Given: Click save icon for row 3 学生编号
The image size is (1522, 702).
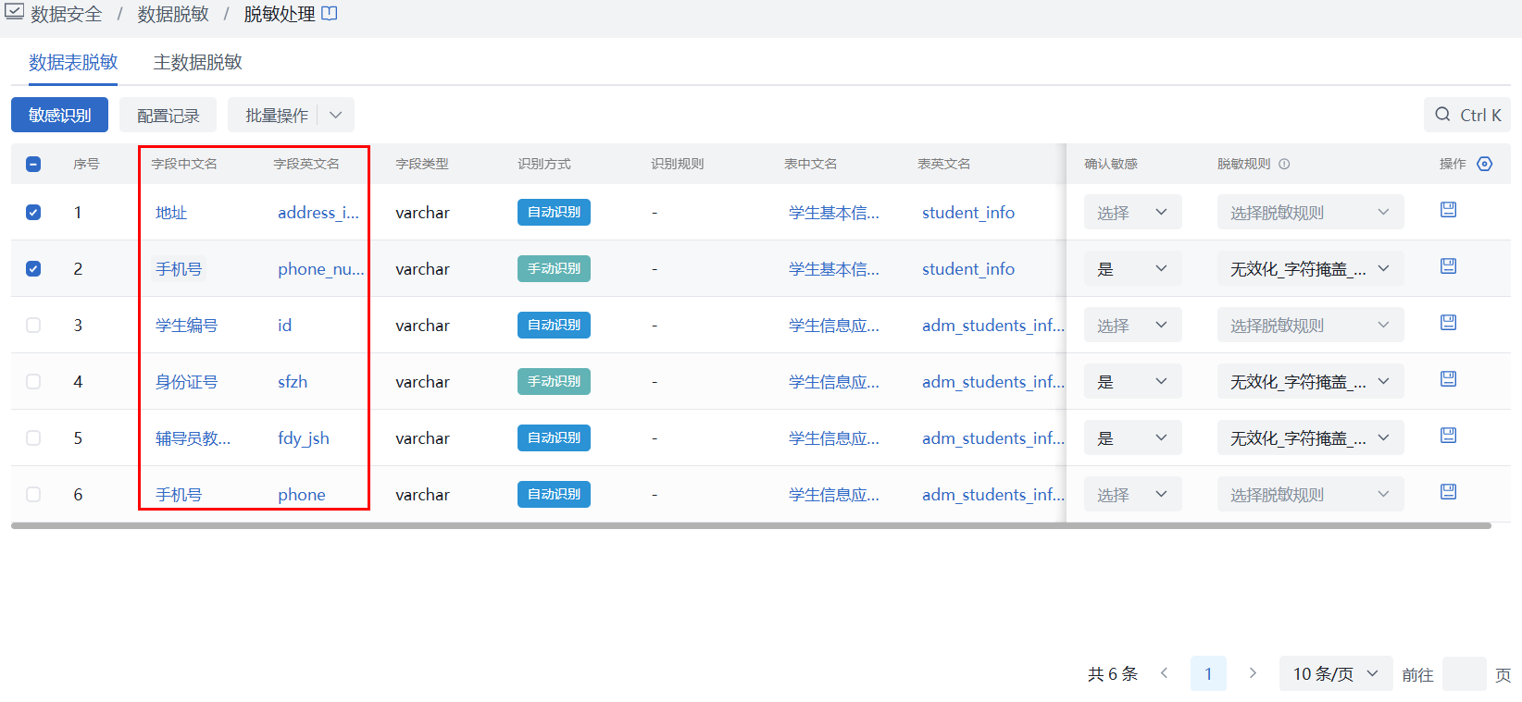Looking at the screenshot, I should 1449,323.
